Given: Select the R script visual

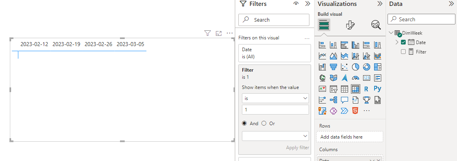Looking at the screenshot, I should 366,89.
